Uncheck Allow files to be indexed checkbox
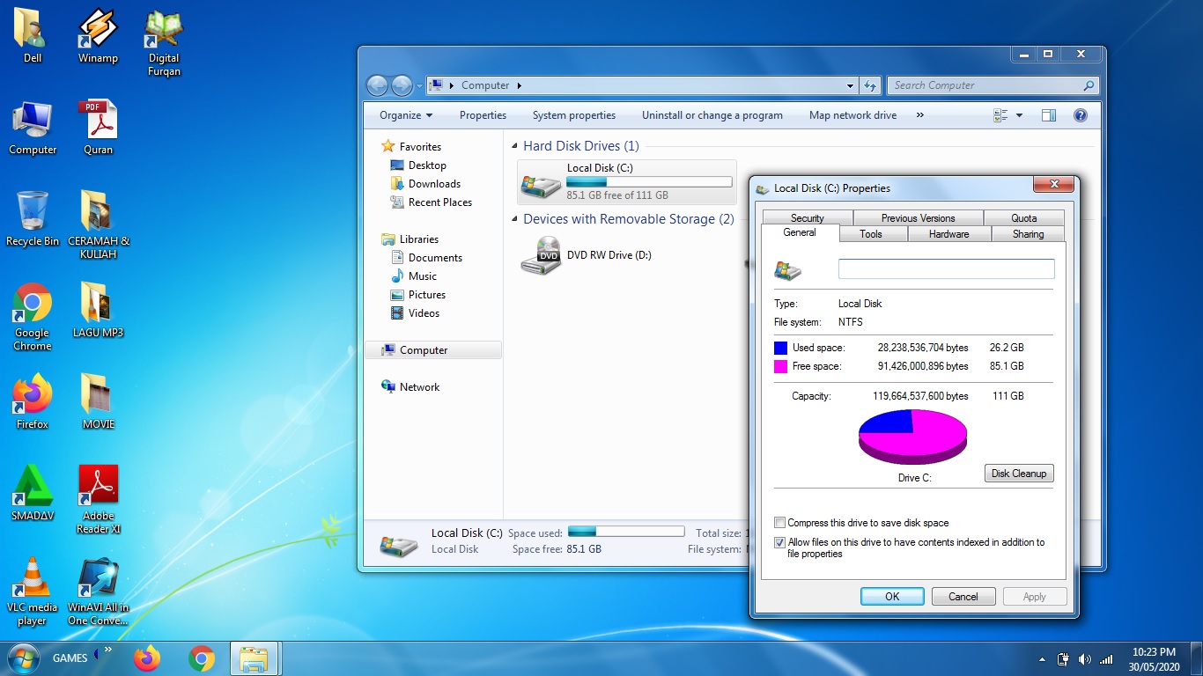 click(779, 543)
